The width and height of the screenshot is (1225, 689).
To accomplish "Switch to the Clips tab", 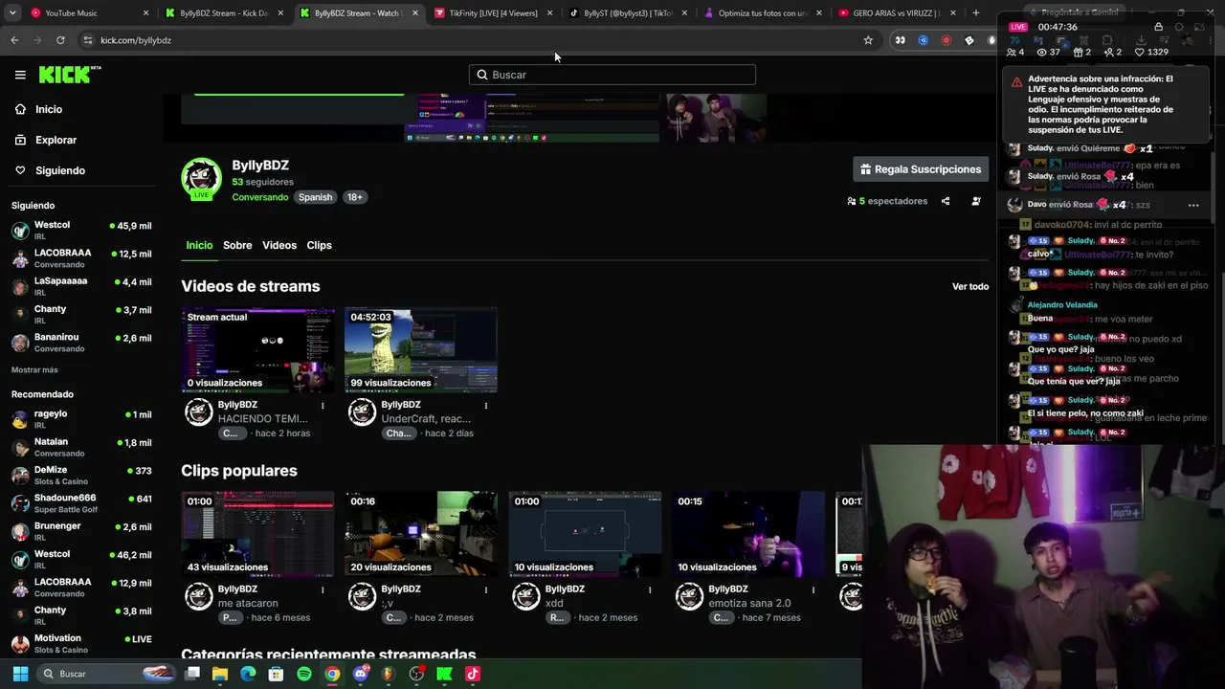I will (x=319, y=245).
